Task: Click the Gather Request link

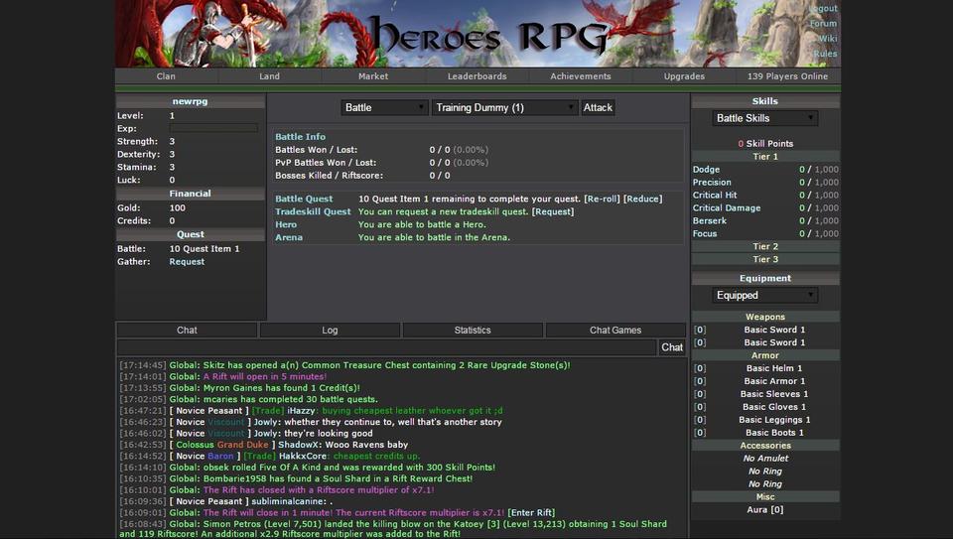Action: [187, 261]
